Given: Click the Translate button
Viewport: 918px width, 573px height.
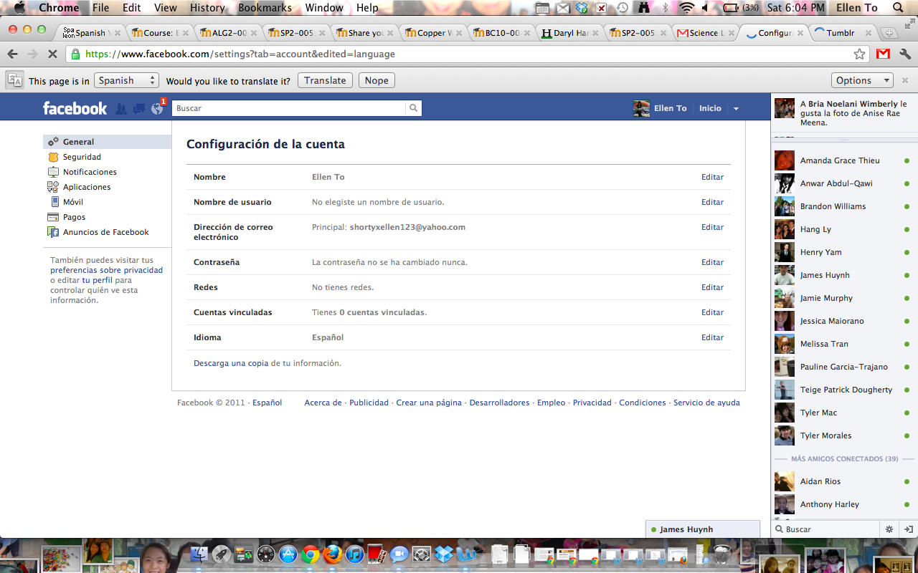Looking at the screenshot, I should click(325, 81).
